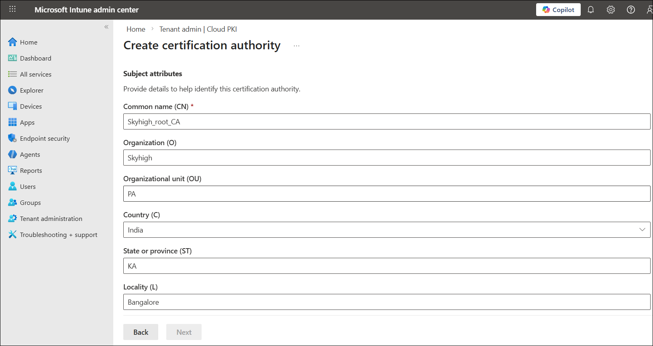Open Copilot from the header
This screenshot has height=346, width=653.
tap(558, 10)
